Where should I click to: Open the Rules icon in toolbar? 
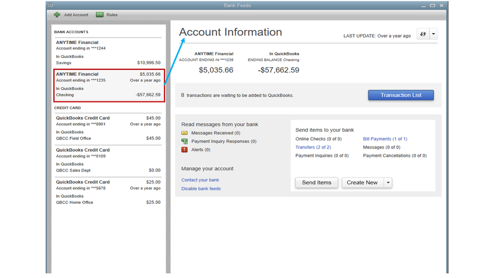click(100, 15)
